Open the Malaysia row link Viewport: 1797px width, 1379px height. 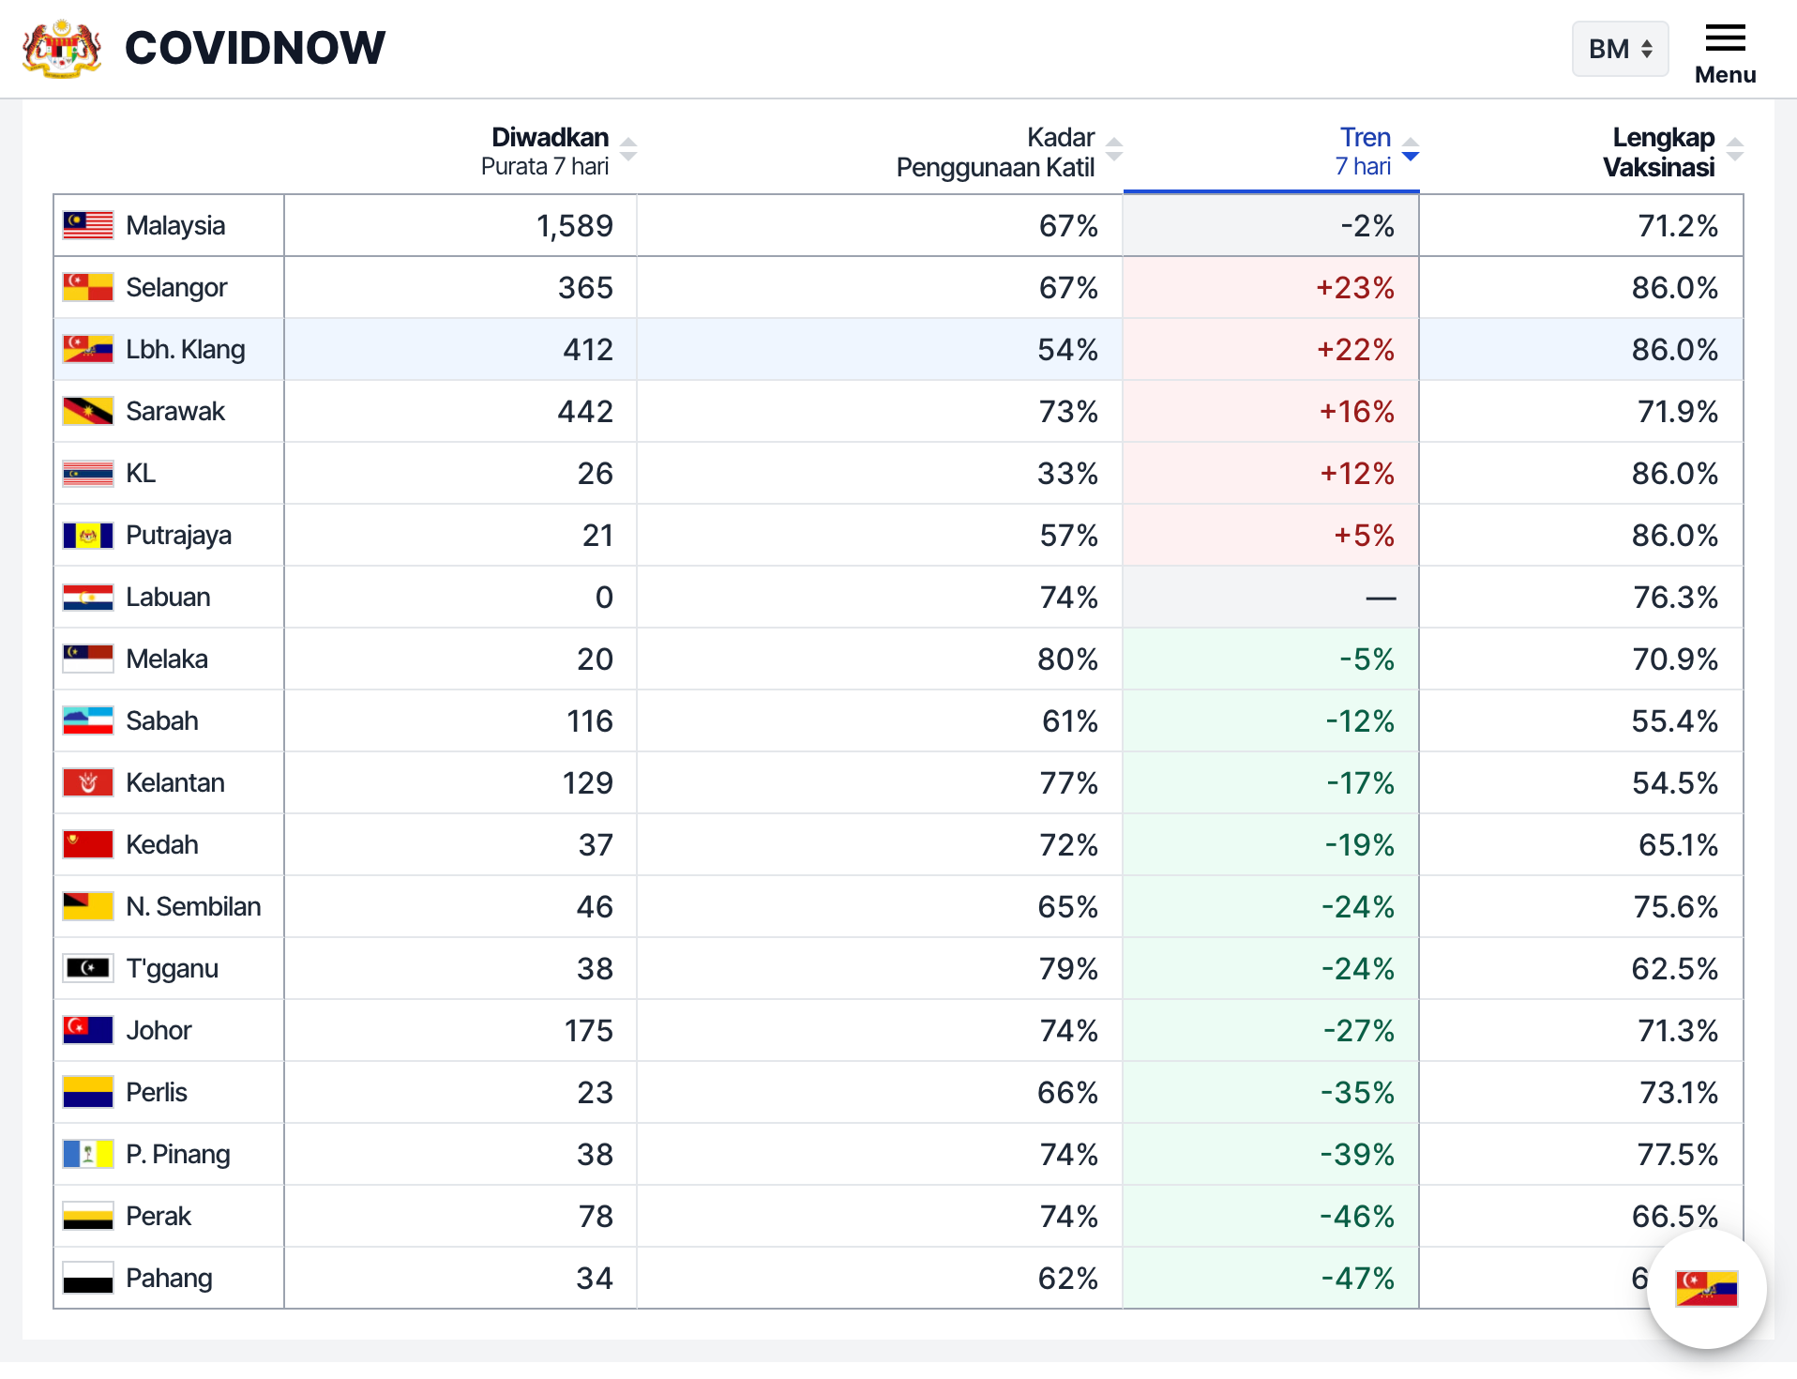tap(175, 226)
